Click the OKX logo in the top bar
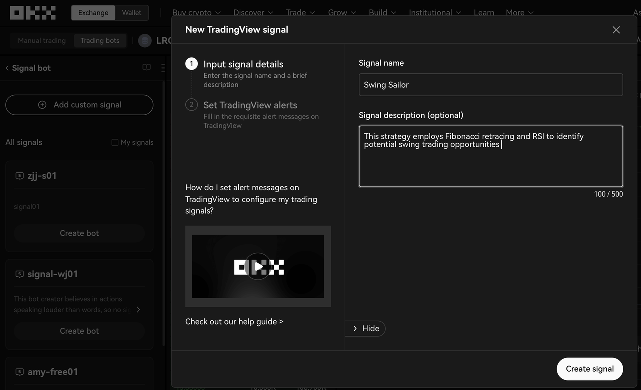The width and height of the screenshot is (641, 390). point(32,12)
